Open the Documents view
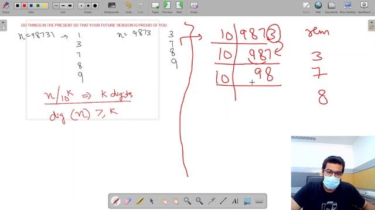Viewport: 375px width, 210px height. pos(331,7)
